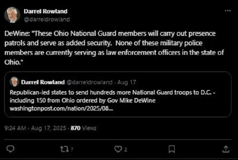Open the washingtonpost.com/nation/2025/08 link
The width and height of the screenshot is (238, 160).
(x=62, y=108)
